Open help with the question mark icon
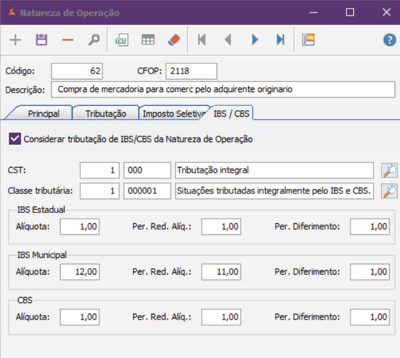The image size is (400, 358). click(x=390, y=40)
